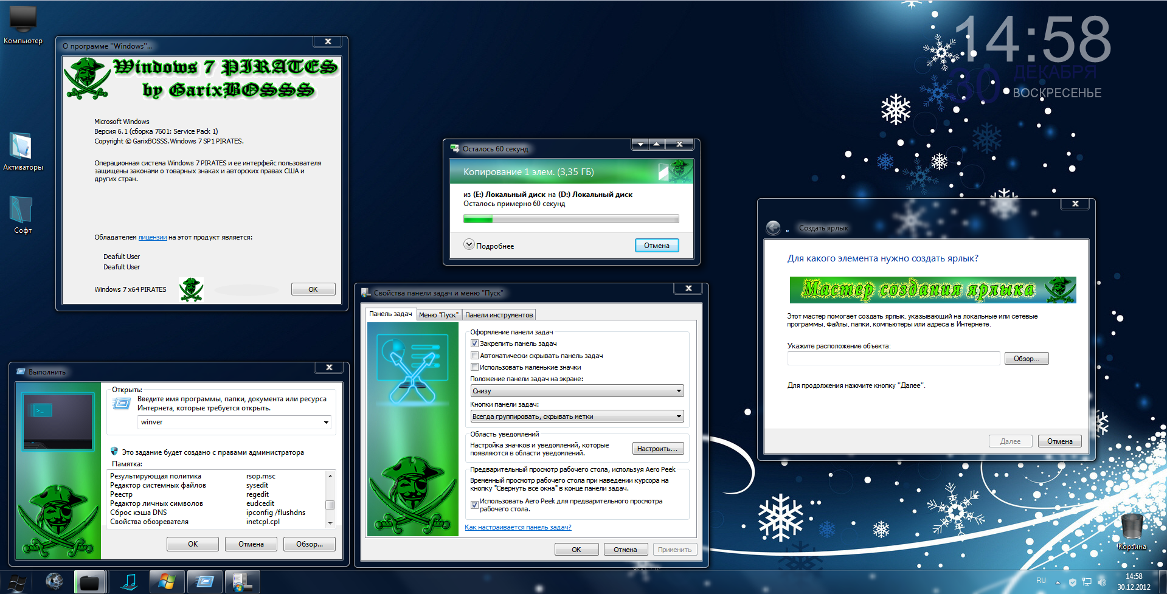Click the shortcut location input field

893,359
